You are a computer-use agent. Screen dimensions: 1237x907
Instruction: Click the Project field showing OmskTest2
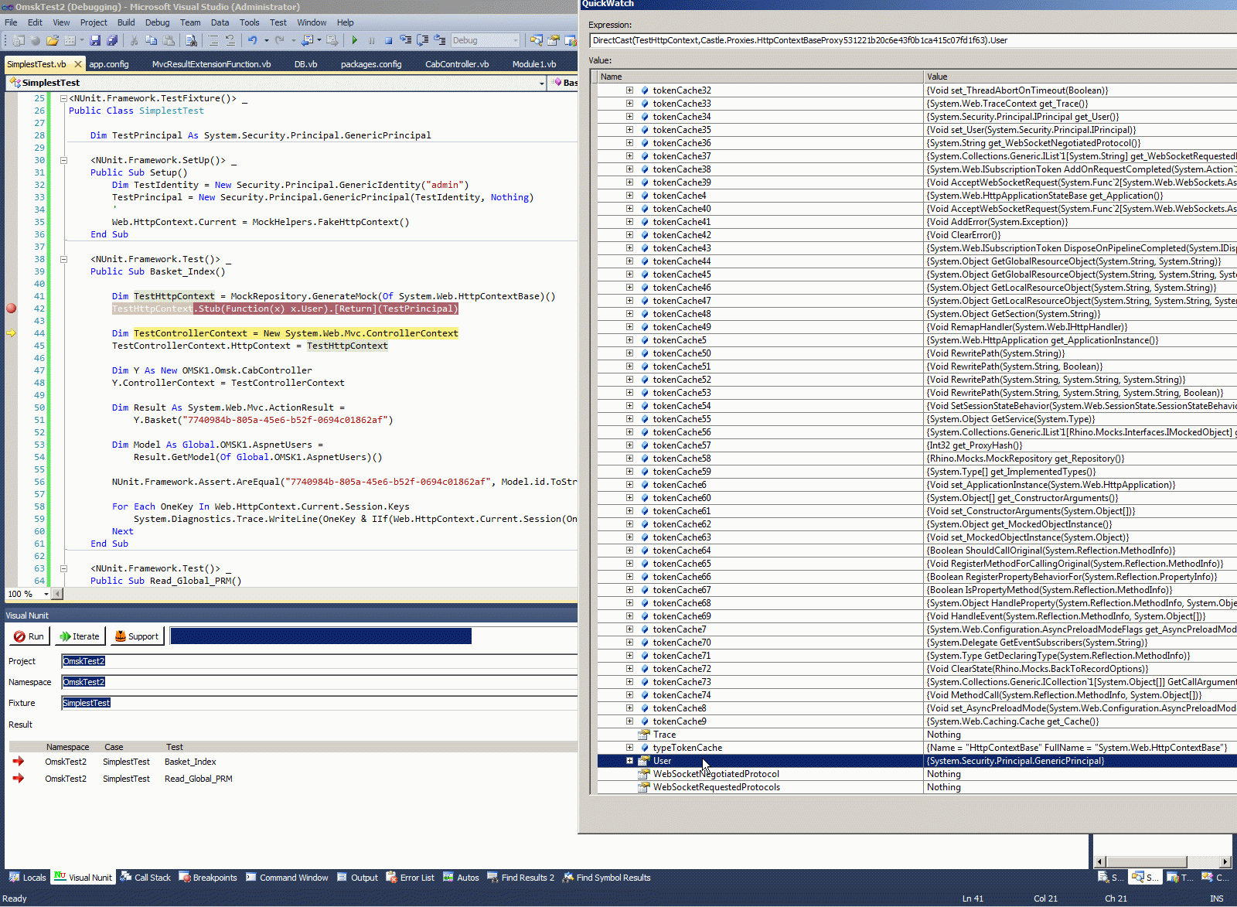click(319, 661)
